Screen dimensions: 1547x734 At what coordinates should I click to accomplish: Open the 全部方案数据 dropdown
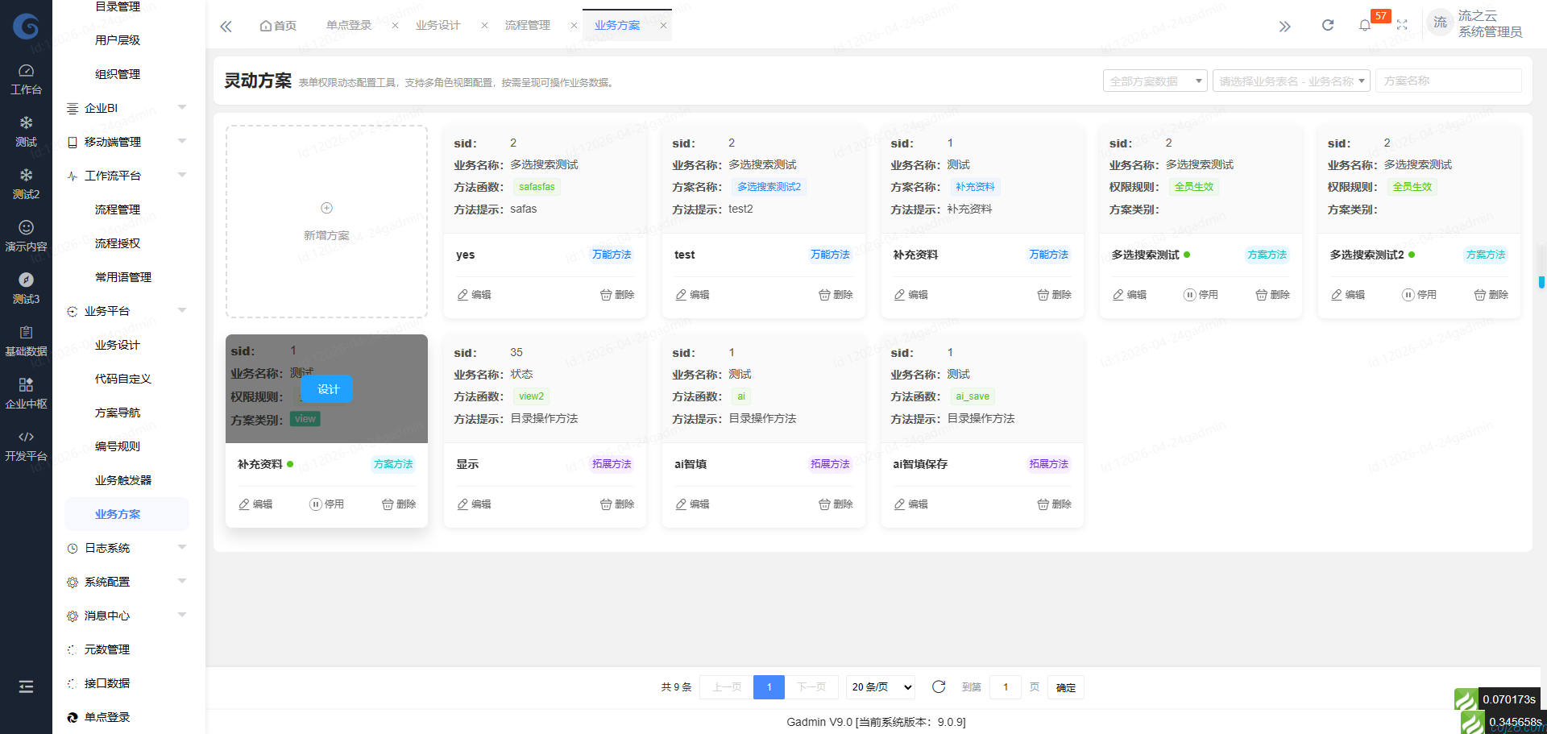coord(1155,81)
